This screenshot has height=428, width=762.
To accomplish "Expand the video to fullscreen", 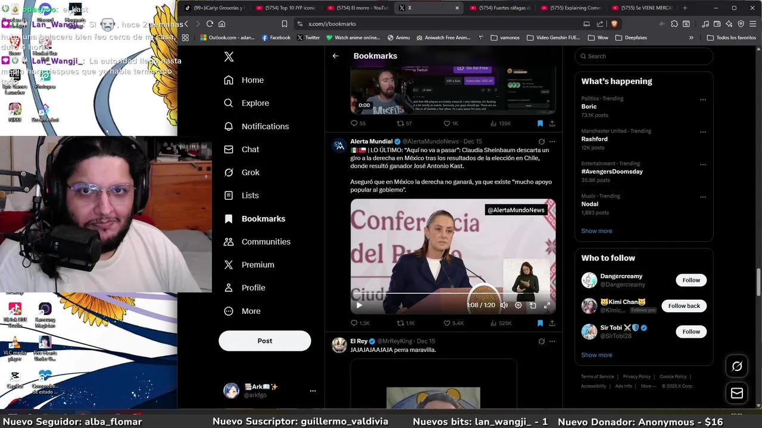I will pyautogui.click(x=547, y=305).
